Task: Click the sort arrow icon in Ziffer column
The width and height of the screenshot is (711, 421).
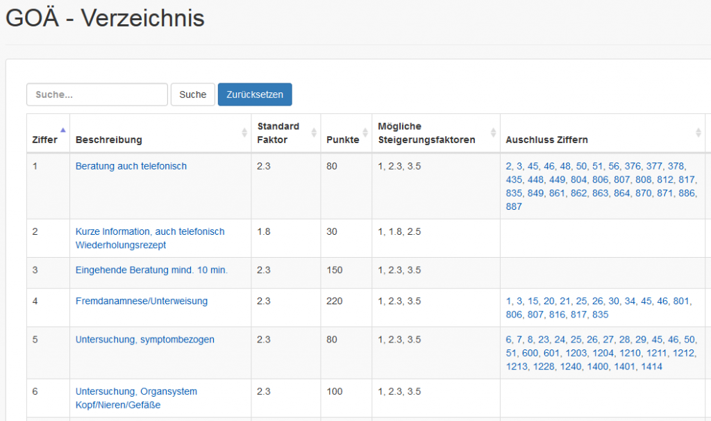Action: pyautogui.click(x=62, y=131)
